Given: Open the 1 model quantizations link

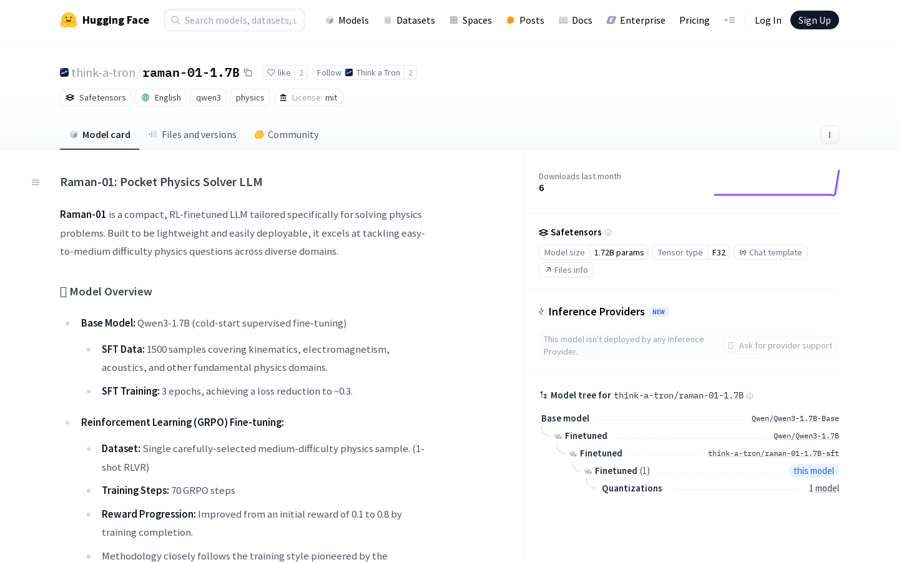Looking at the screenshot, I should [x=824, y=488].
